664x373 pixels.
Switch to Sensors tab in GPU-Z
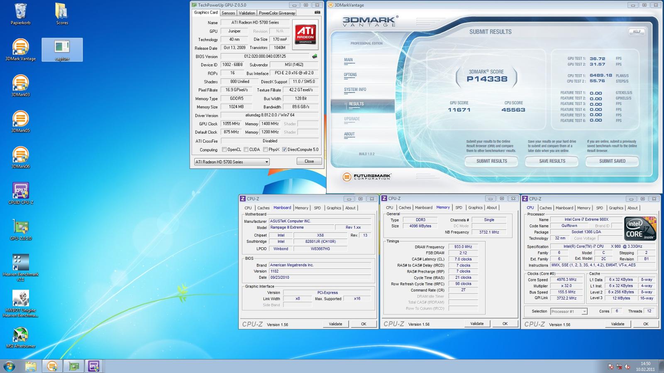pyautogui.click(x=228, y=13)
